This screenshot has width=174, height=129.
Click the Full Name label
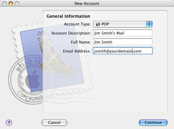81,42
